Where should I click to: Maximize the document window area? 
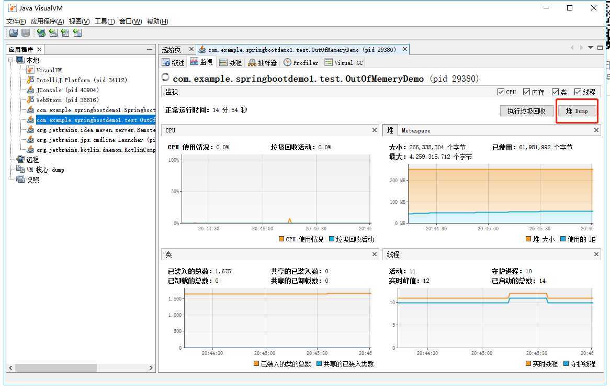600,48
